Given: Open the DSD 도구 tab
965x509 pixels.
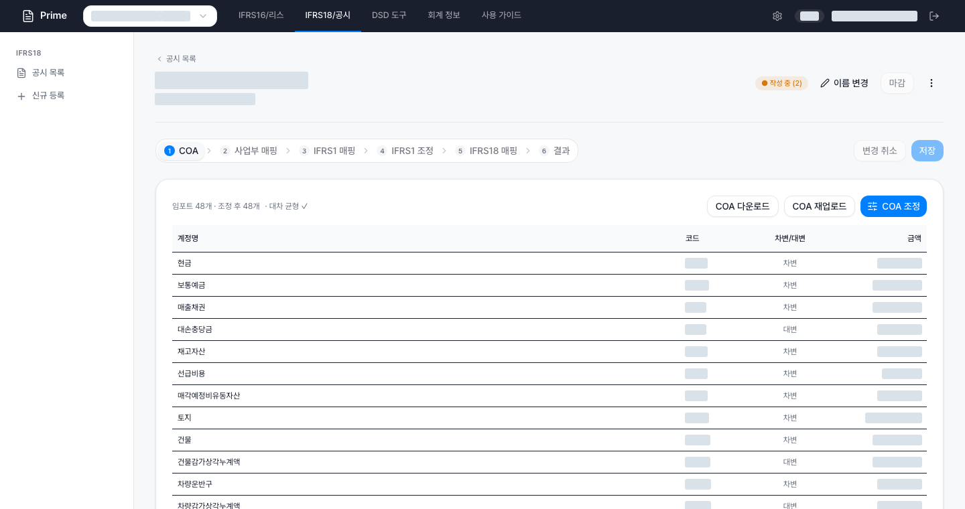Looking at the screenshot, I should tap(389, 15).
